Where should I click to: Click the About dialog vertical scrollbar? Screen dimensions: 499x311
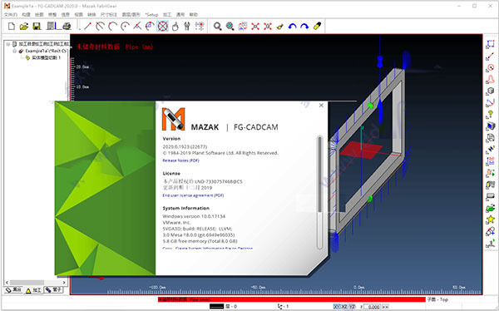click(x=320, y=192)
